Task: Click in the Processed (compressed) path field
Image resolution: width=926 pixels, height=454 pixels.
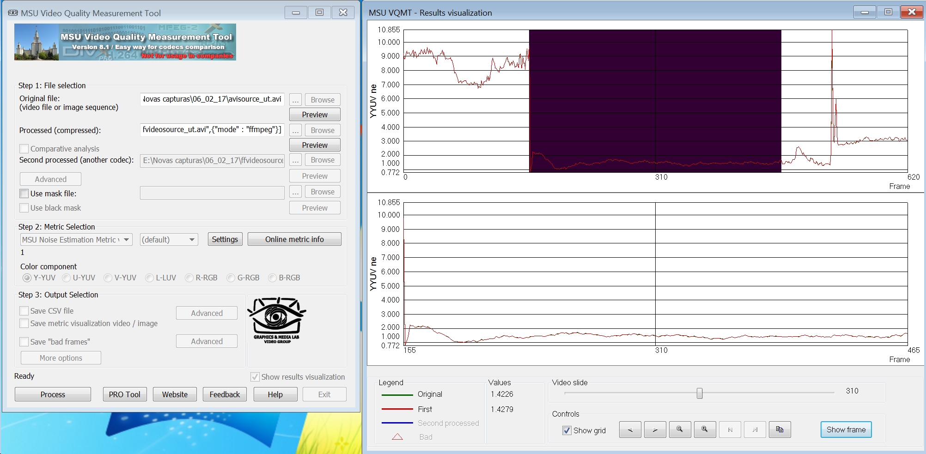Action: (212, 130)
